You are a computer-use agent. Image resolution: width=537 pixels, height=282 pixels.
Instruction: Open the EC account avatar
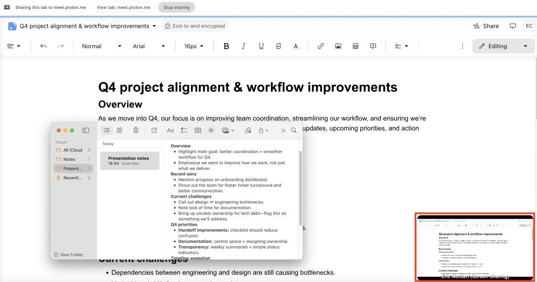(x=529, y=26)
